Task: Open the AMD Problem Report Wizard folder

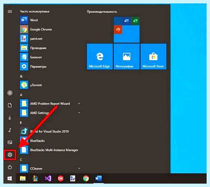Action: click(51, 104)
